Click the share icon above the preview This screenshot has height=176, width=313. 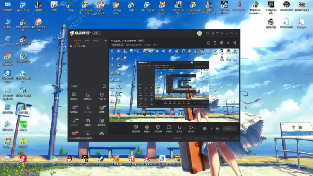point(234,43)
